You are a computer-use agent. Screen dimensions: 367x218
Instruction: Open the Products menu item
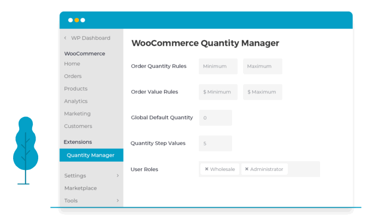click(76, 89)
